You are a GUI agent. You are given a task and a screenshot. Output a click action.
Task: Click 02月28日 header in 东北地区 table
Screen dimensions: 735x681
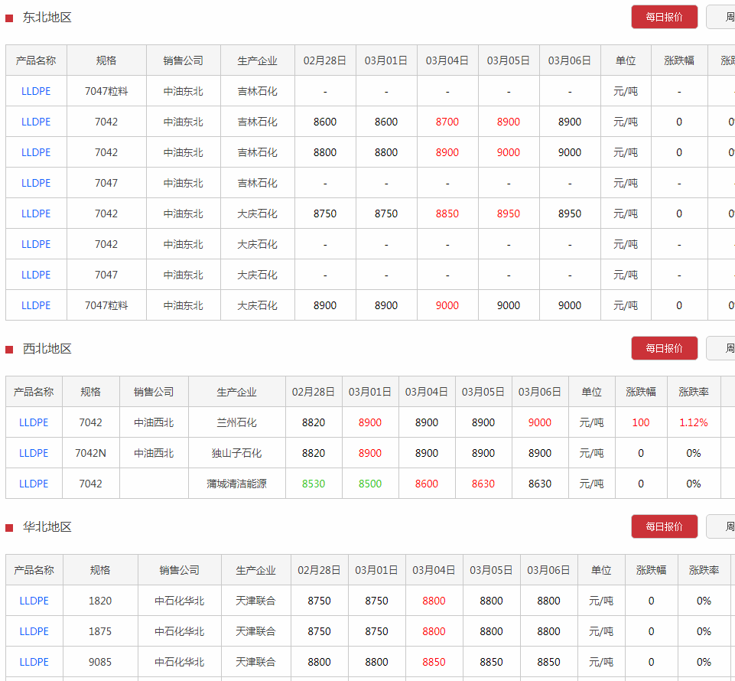point(325,60)
